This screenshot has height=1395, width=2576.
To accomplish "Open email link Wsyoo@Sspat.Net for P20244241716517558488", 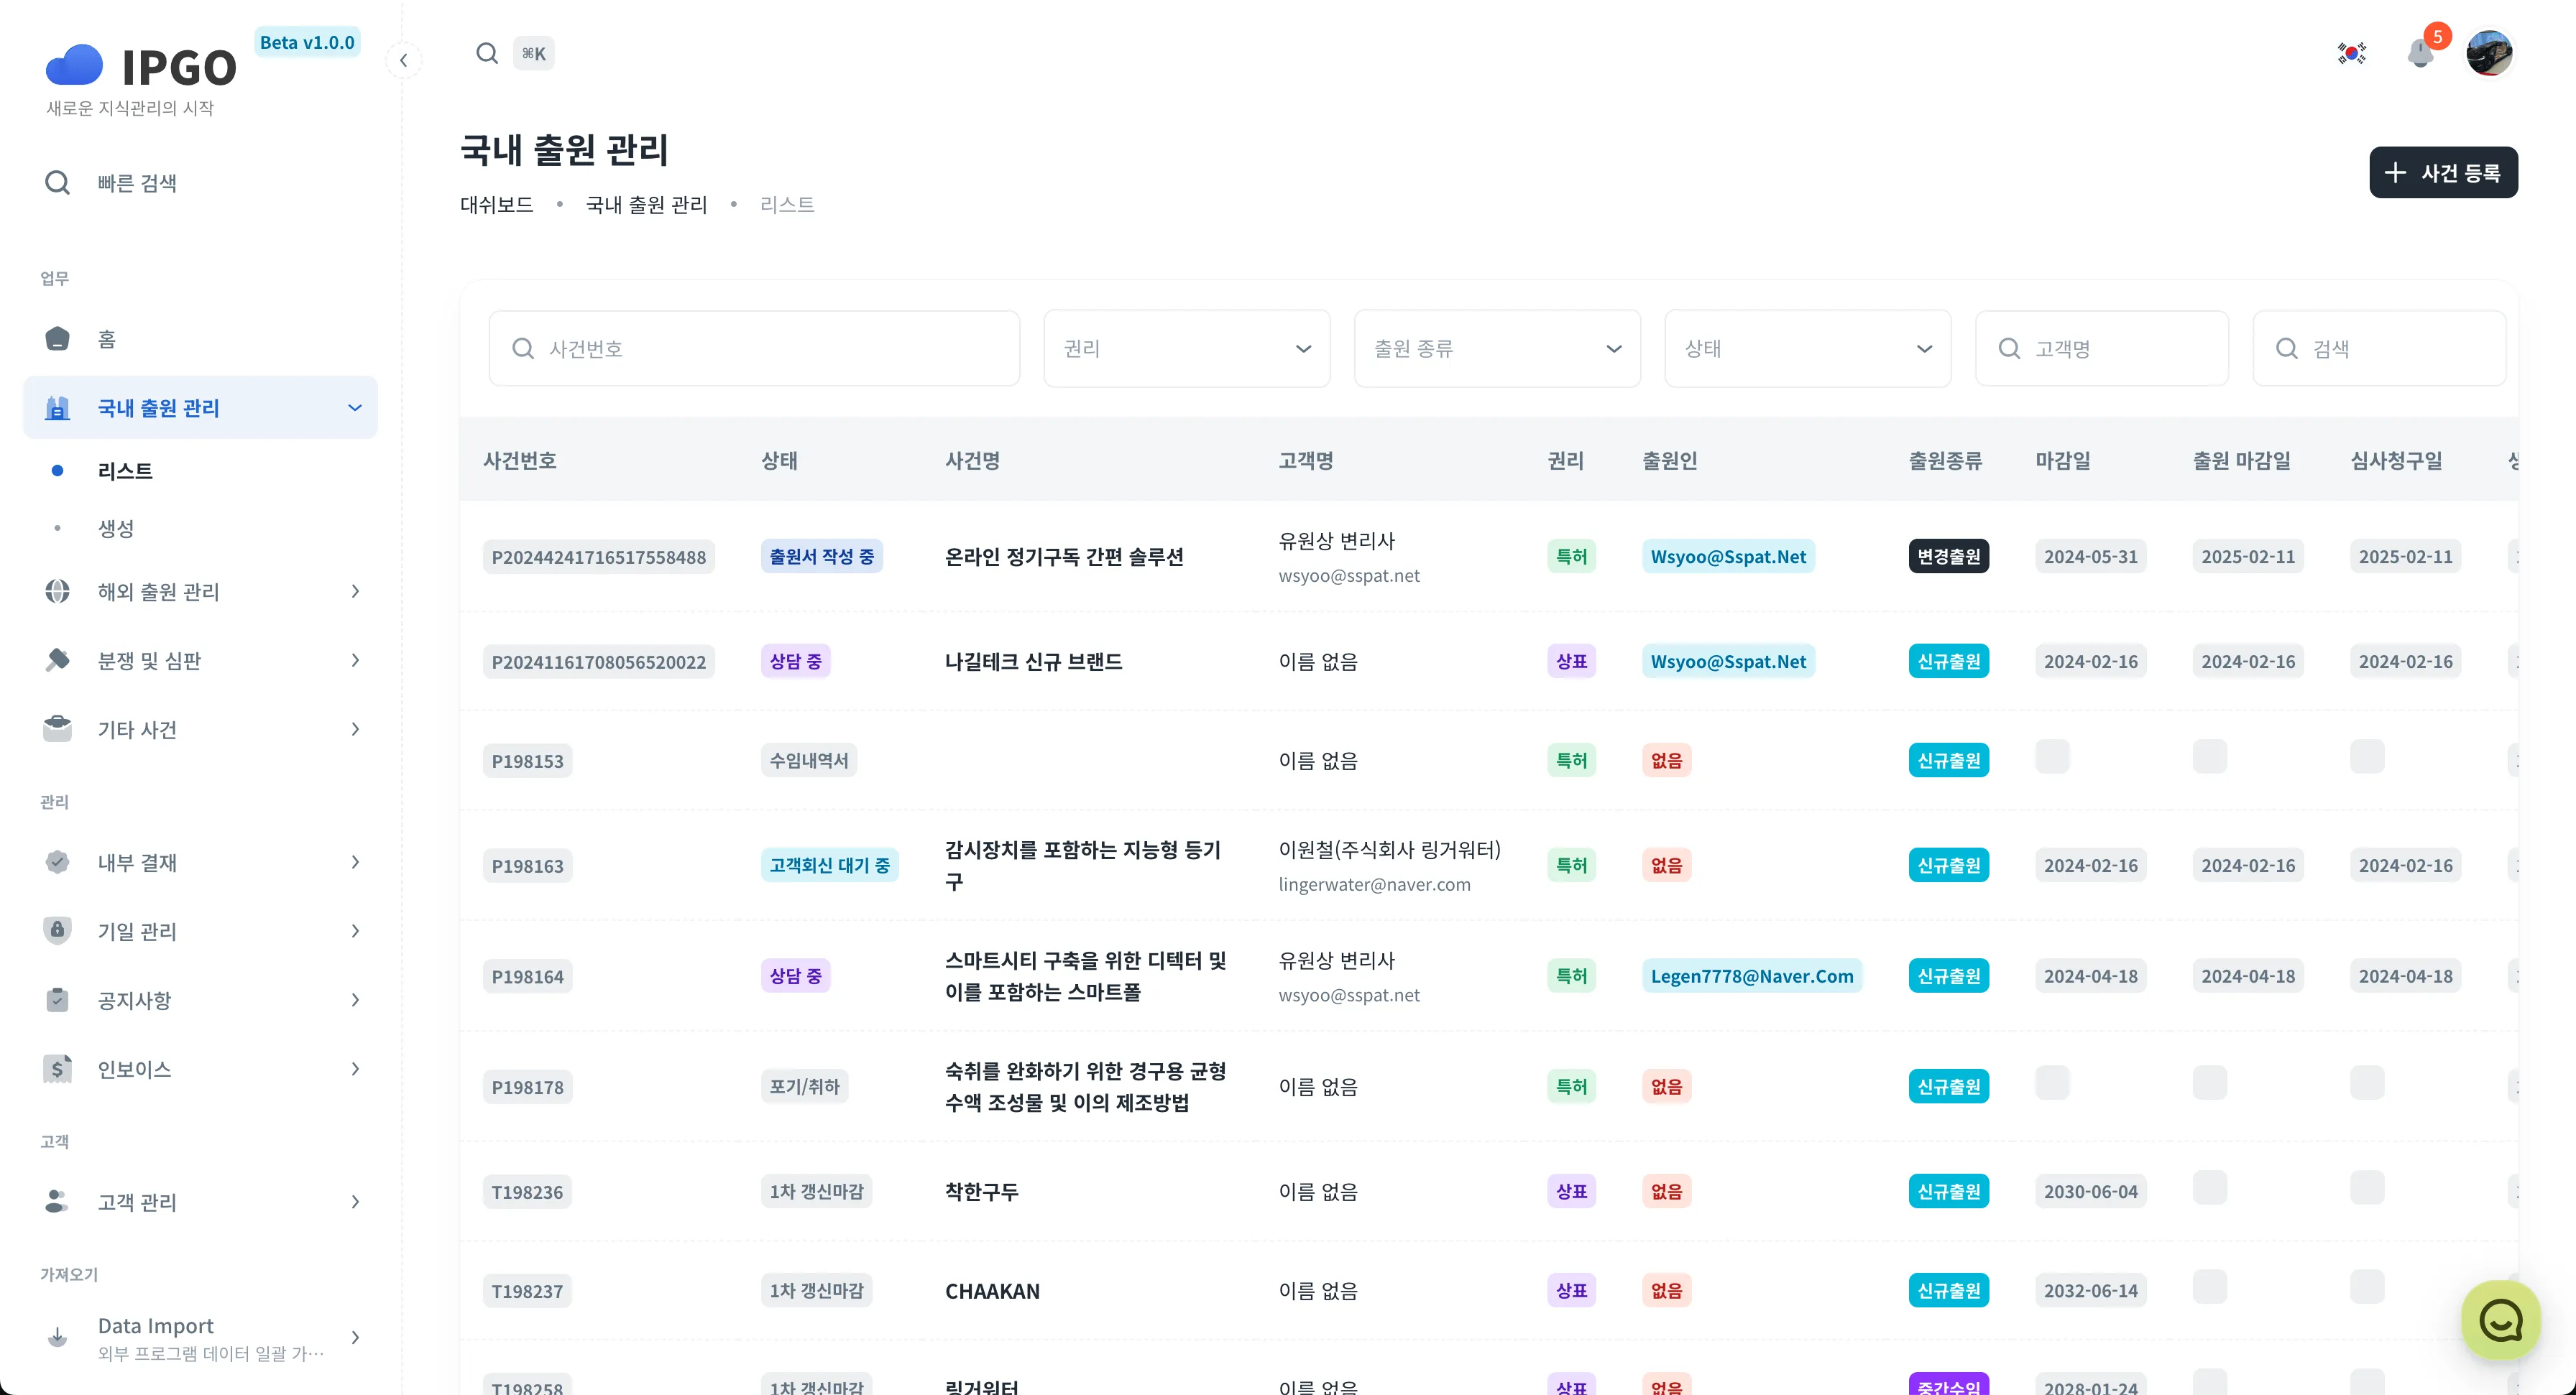I will (1727, 557).
